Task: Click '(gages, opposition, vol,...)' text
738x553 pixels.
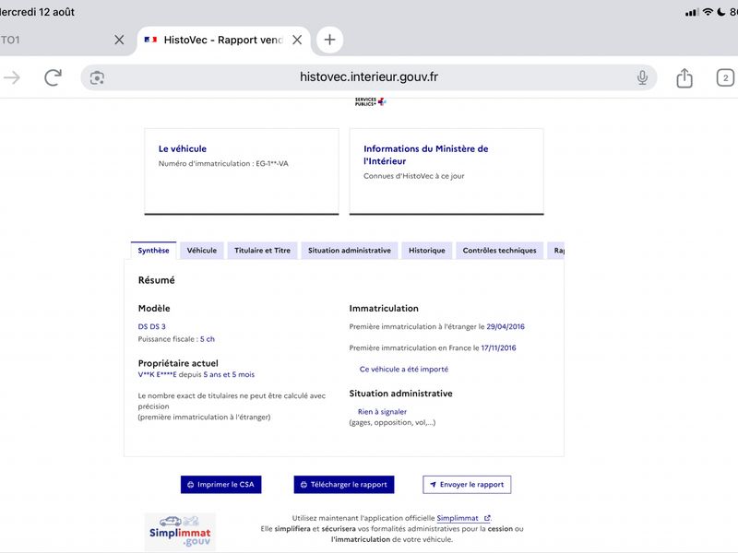Action: pos(392,422)
